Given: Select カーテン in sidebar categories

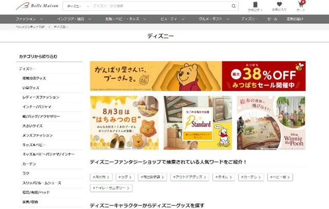Looking at the screenshot, I should point(29,164).
